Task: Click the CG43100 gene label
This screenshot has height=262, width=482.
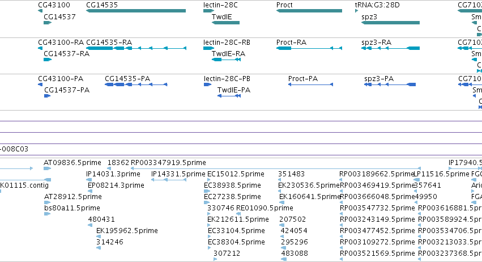Action: pyautogui.click(x=54, y=5)
